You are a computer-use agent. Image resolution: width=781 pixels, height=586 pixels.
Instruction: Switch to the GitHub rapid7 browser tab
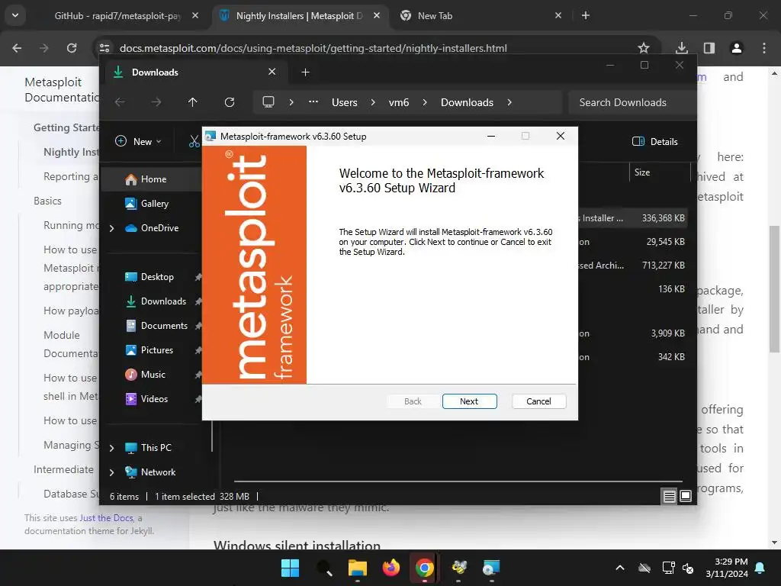tap(117, 16)
